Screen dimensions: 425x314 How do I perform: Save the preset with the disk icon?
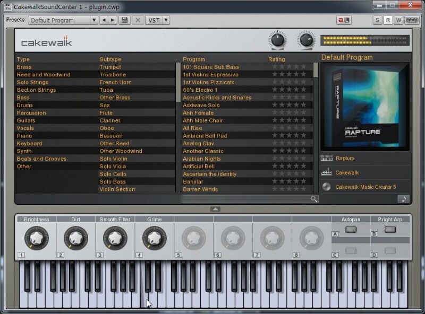124,20
